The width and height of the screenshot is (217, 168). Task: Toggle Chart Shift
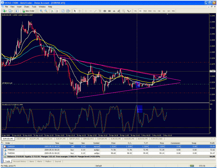pyautogui.click(x=57, y=11)
